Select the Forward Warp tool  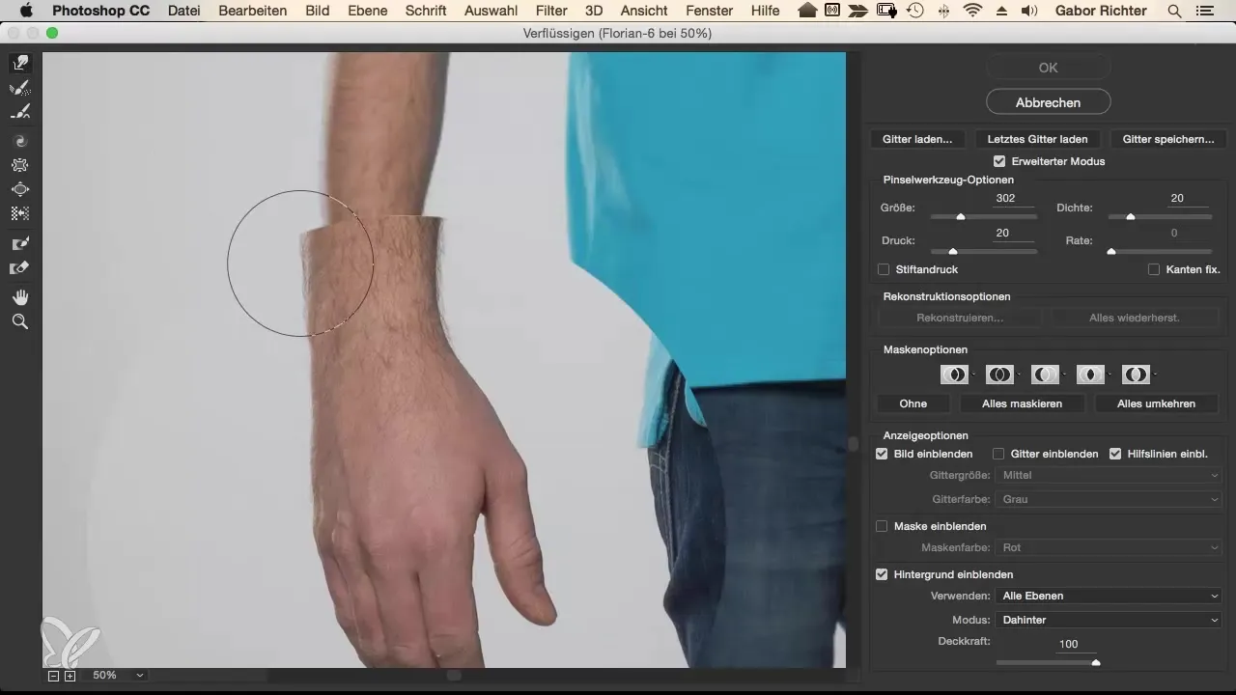tap(20, 63)
